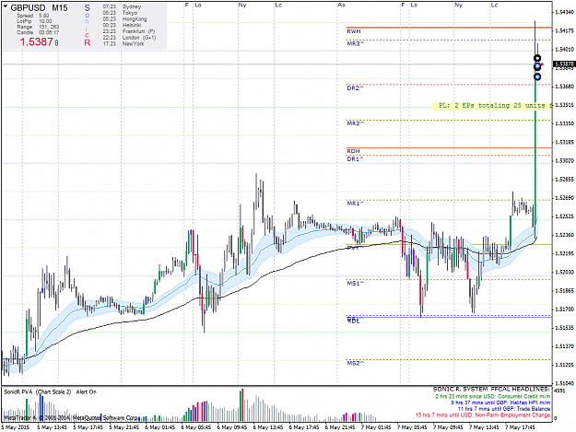Click the black circle entry marker

[537, 58]
